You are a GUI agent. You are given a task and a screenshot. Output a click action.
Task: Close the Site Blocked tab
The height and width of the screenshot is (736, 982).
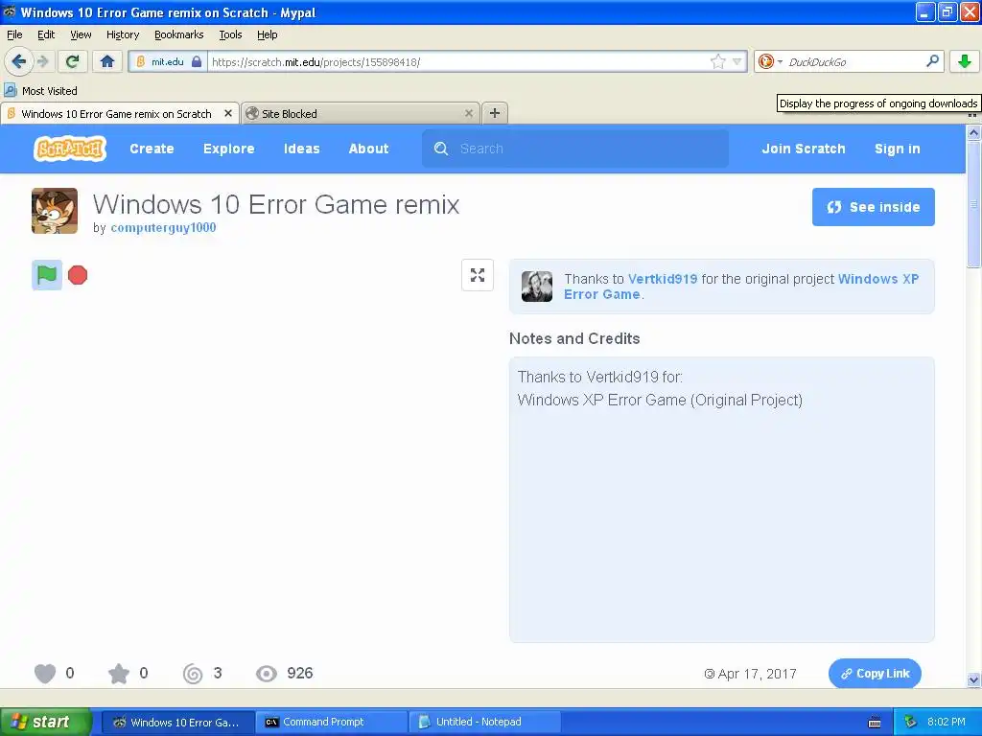tap(468, 113)
